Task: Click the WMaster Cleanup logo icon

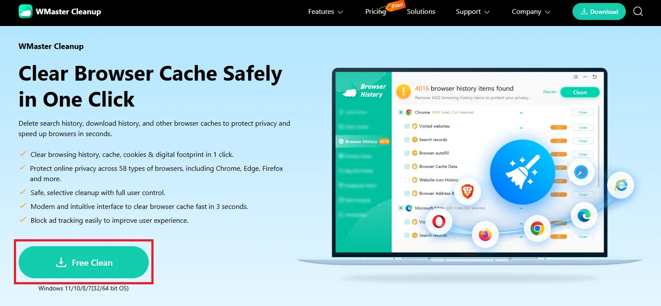Action: pyautogui.click(x=26, y=12)
